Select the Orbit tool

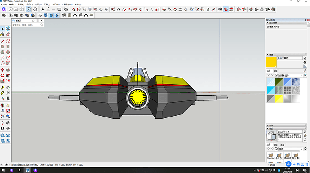pos(3,105)
